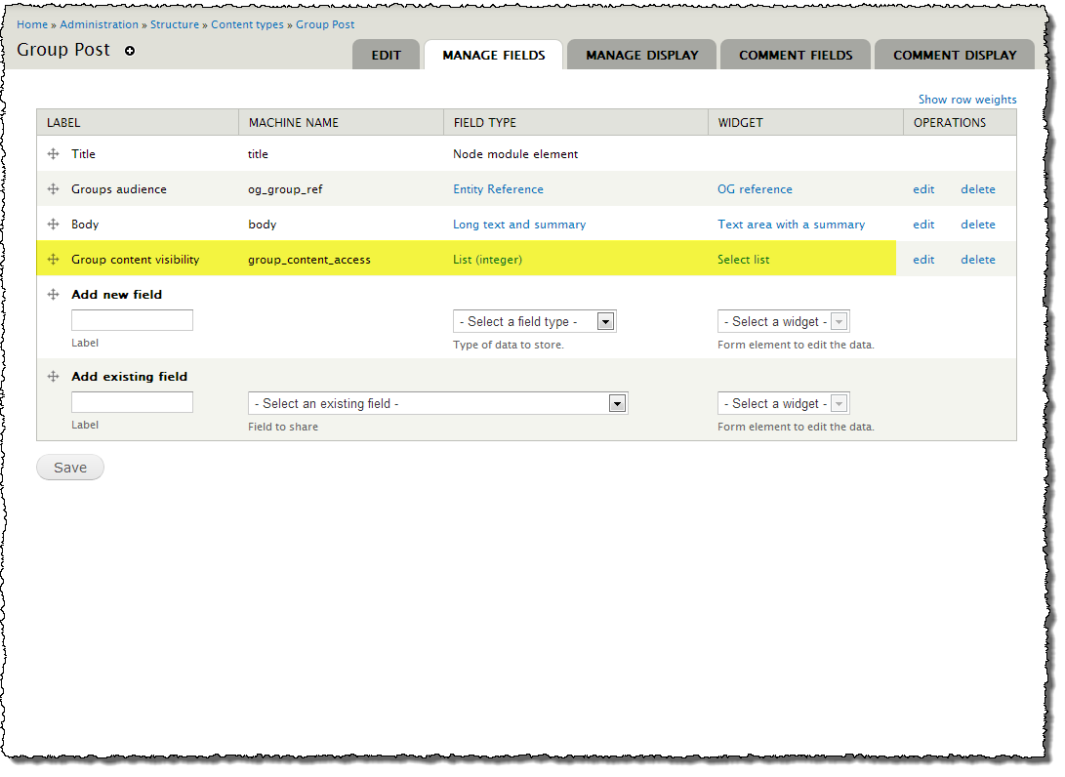Screen dimensions: 1065x777
Task: Click the drag handle beside Add existing field
Action: pyautogui.click(x=53, y=376)
